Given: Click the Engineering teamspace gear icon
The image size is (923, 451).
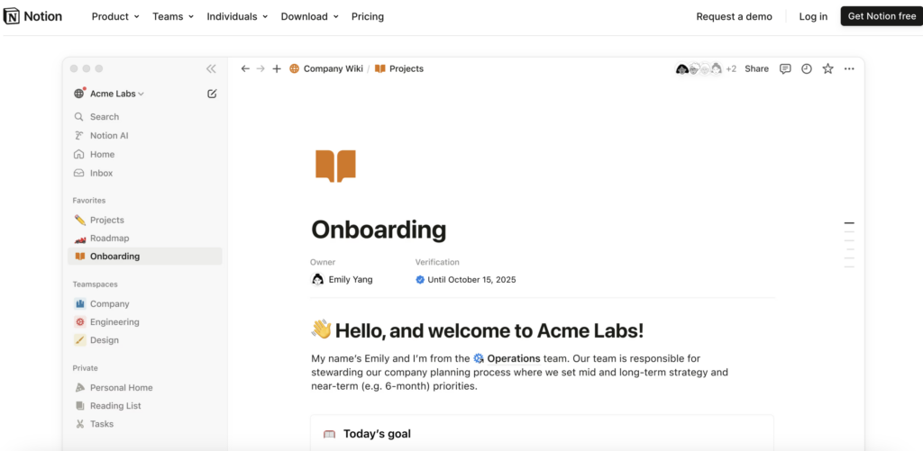Looking at the screenshot, I should point(80,322).
